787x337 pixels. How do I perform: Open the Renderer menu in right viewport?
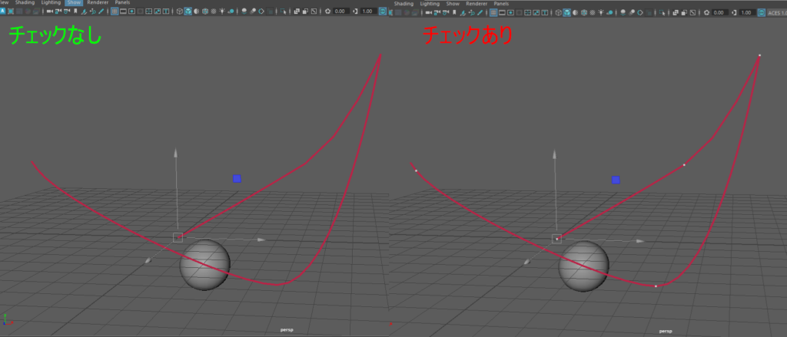click(x=476, y=4)
